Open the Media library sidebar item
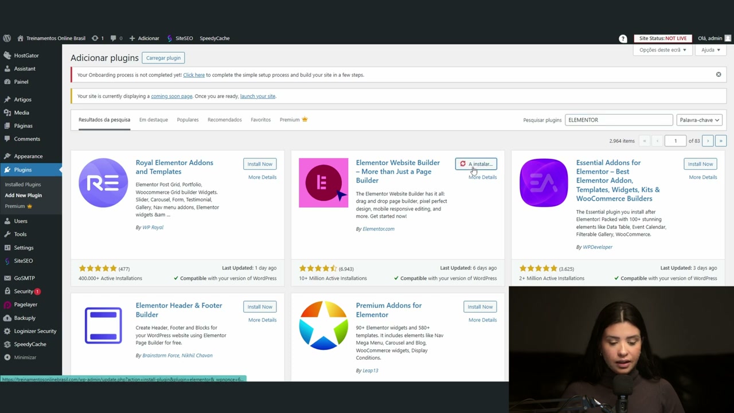734x413 pixels. [x=22, y=113]
